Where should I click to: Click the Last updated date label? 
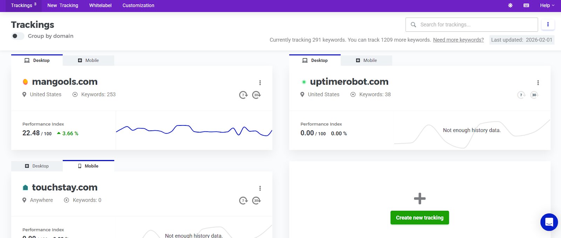(522, 40)
